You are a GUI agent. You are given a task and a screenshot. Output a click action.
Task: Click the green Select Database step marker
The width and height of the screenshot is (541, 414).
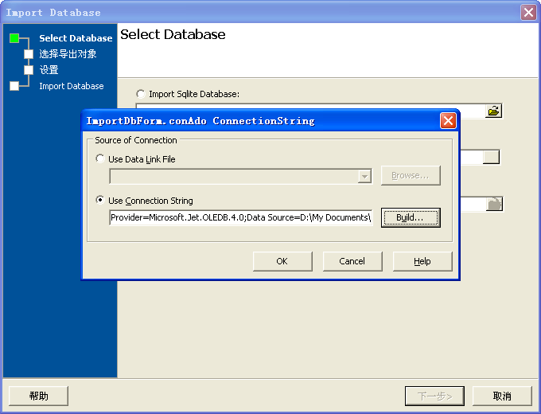[14, 38]
